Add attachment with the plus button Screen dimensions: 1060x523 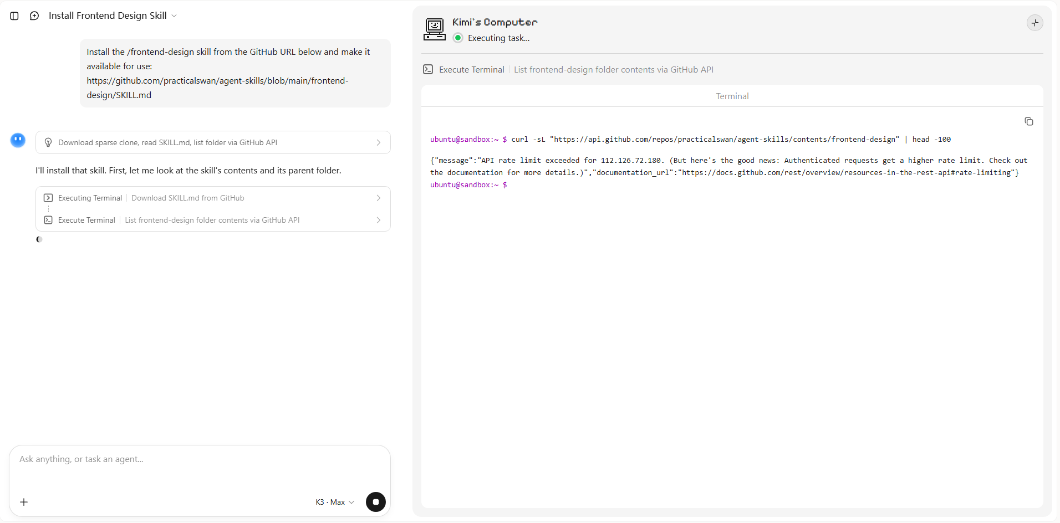tap(24, 502)
